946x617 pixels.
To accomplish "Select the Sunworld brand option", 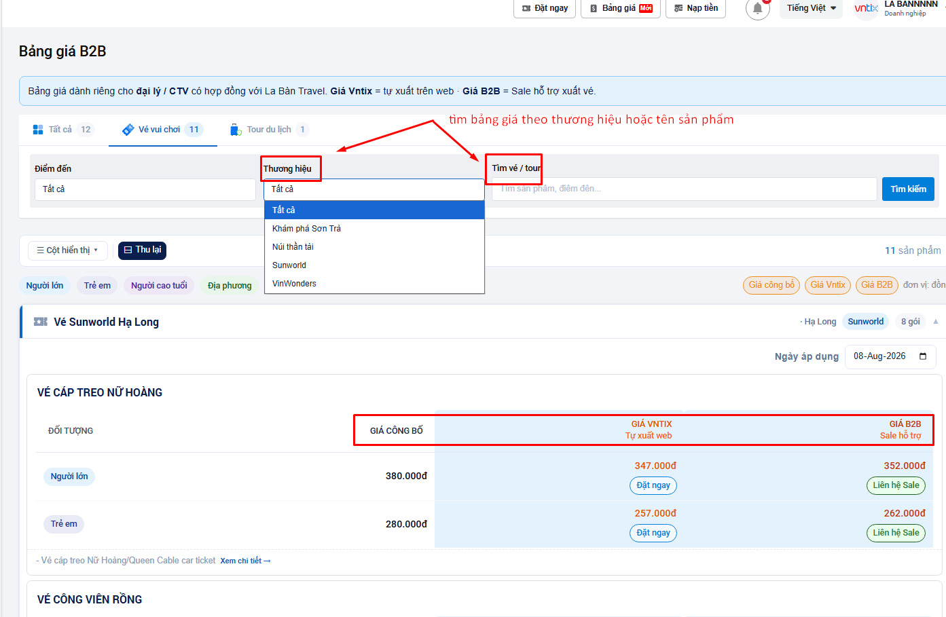I will coord(374,265).
